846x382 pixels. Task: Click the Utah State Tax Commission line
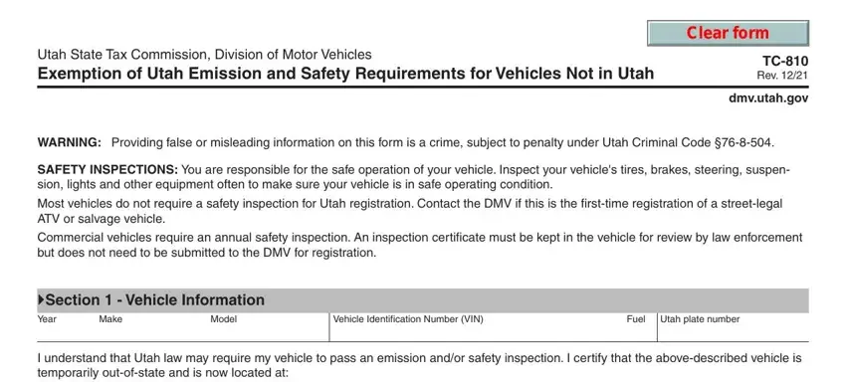204,55
